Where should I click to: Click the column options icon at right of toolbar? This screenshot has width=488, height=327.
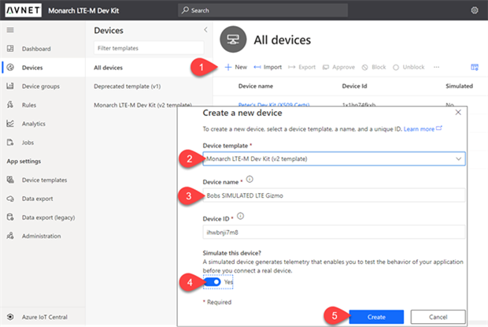474,67
